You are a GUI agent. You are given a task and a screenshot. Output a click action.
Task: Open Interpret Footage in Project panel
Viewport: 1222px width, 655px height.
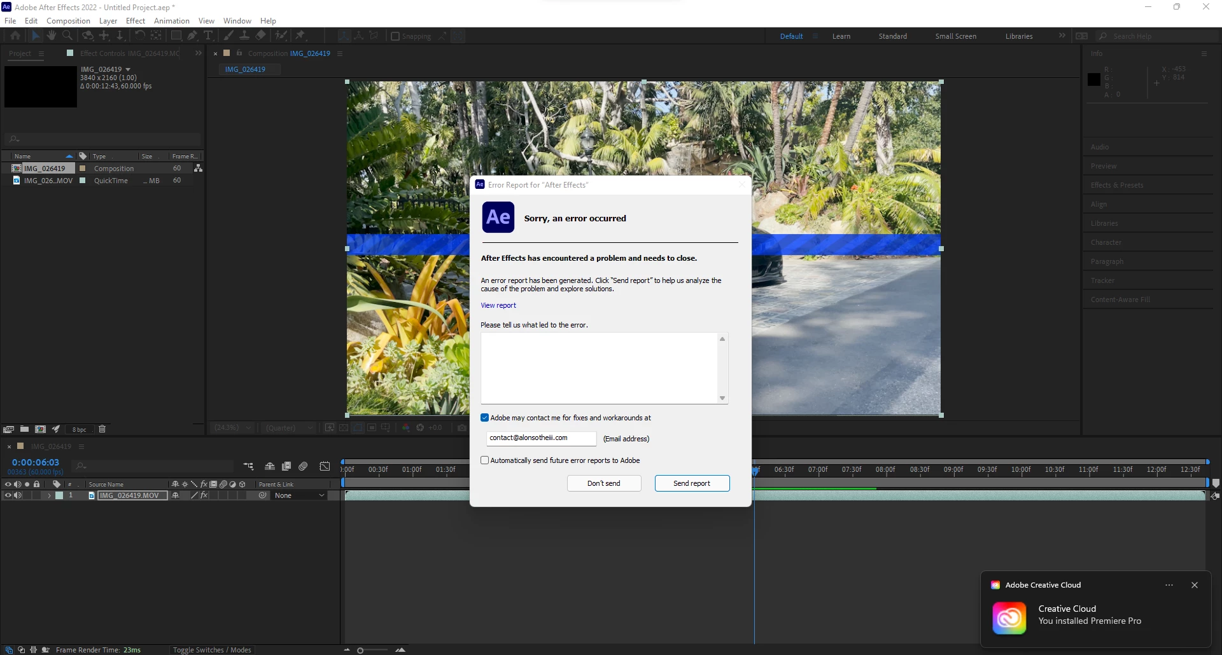tap(9, 429)
